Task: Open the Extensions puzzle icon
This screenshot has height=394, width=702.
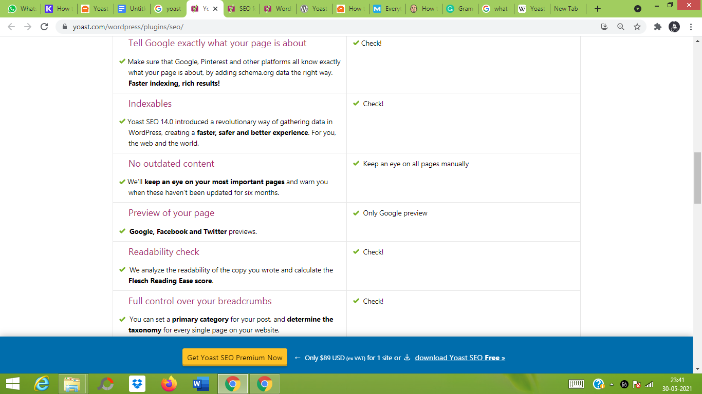Action: pyautogui.click(x=657, y=27)
